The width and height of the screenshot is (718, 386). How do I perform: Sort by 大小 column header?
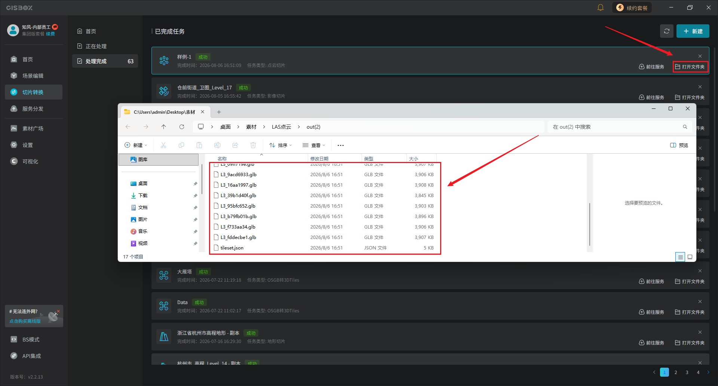pos(413,159)
